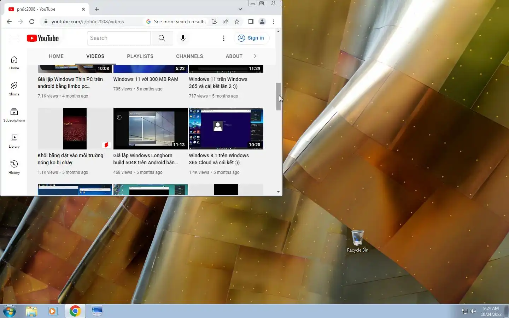Open Windows 11 trên Windows 365 video title
The image size is (509, 318).
(218, 83)
